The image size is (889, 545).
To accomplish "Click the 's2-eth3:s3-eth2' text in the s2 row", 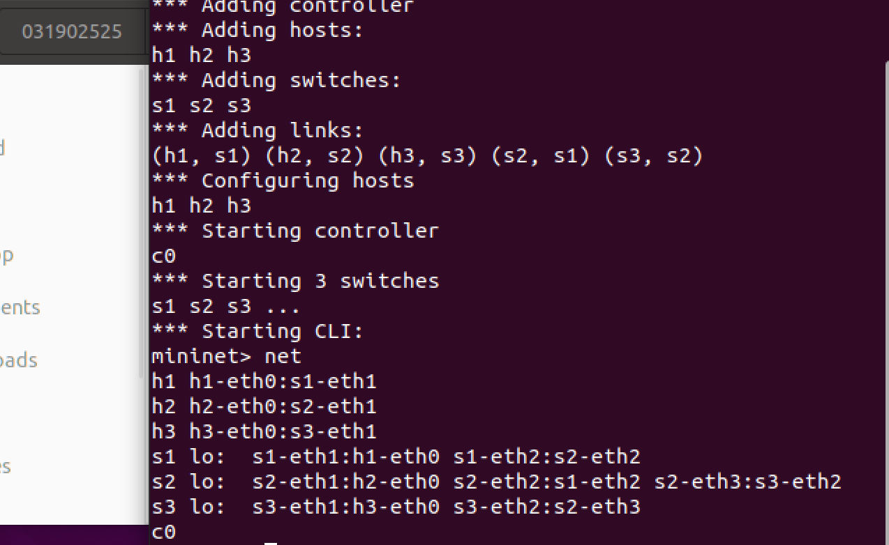I will [747, 482].
